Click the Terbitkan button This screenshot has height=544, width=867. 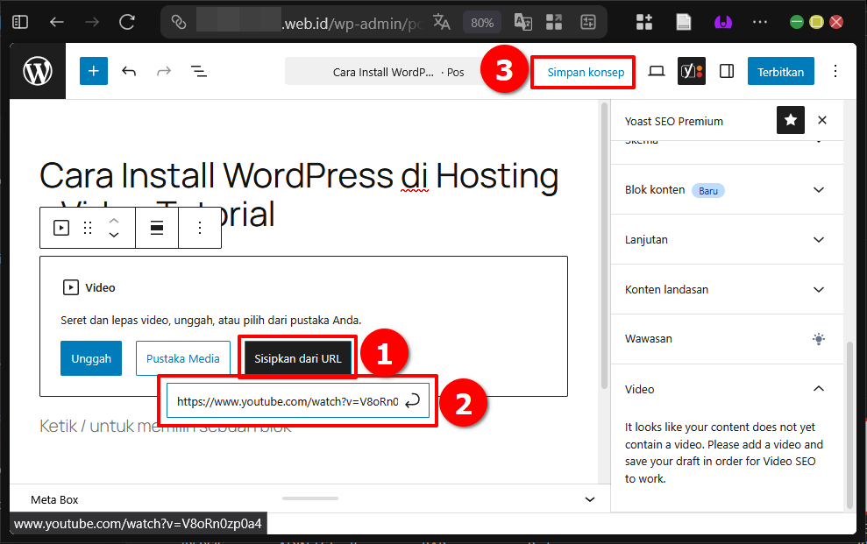click(780, 71)
